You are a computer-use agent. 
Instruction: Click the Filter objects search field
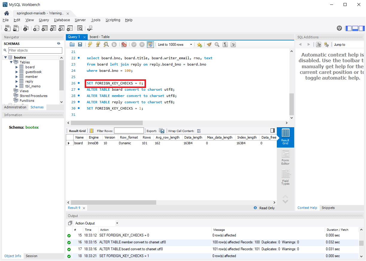[35, 50]
